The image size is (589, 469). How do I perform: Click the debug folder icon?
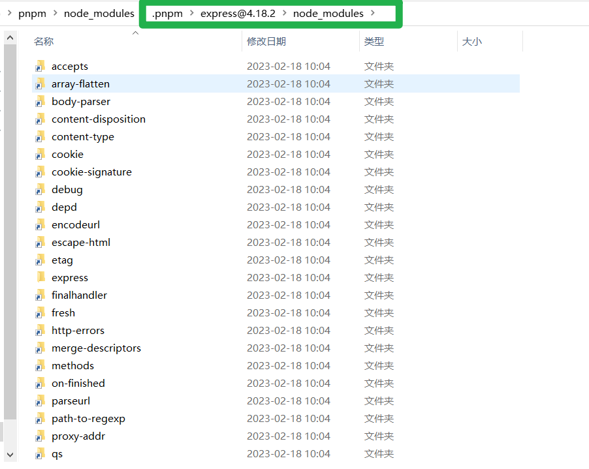click(40, 189)
